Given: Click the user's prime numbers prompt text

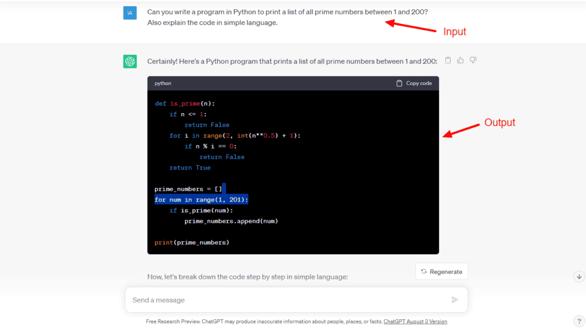Looking at the screenshot, I should 287,17.
